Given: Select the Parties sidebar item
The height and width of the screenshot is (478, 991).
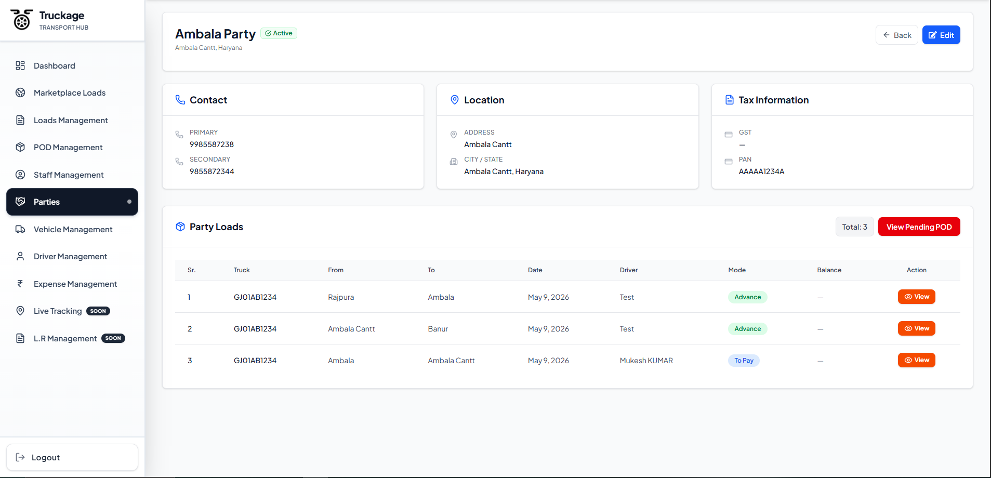Looking at the screenshot, I should coord(72,202).
